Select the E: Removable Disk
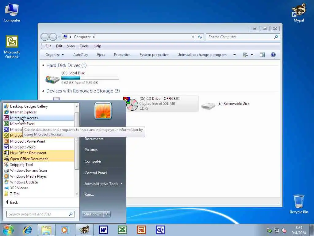This screenshot has height=236, width=314. pos(225,104)
